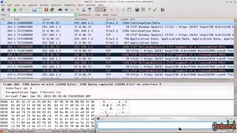Open the Capture menu
Viewport: 237px width, 133px height.
pos(33,5)
